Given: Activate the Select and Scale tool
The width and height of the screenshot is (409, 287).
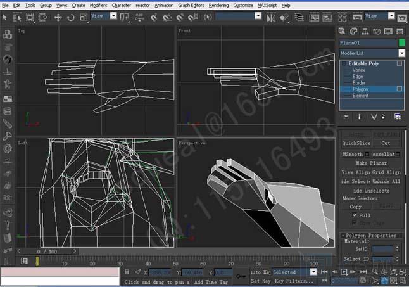Looking at the screenshot, I should 84,18.
